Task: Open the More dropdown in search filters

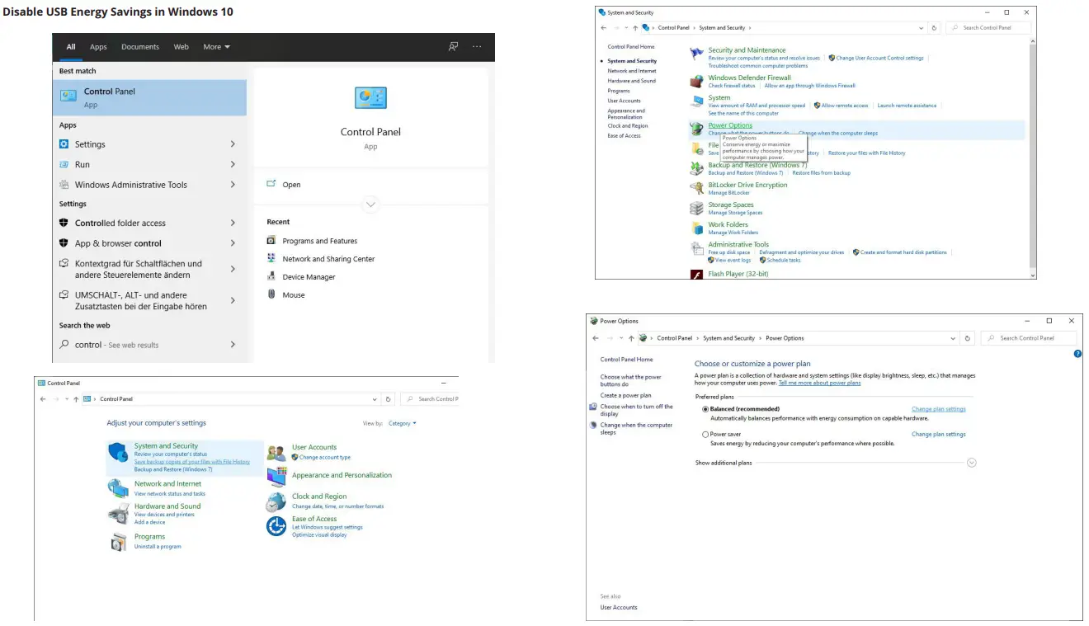Action: click(x=215, y=47)
